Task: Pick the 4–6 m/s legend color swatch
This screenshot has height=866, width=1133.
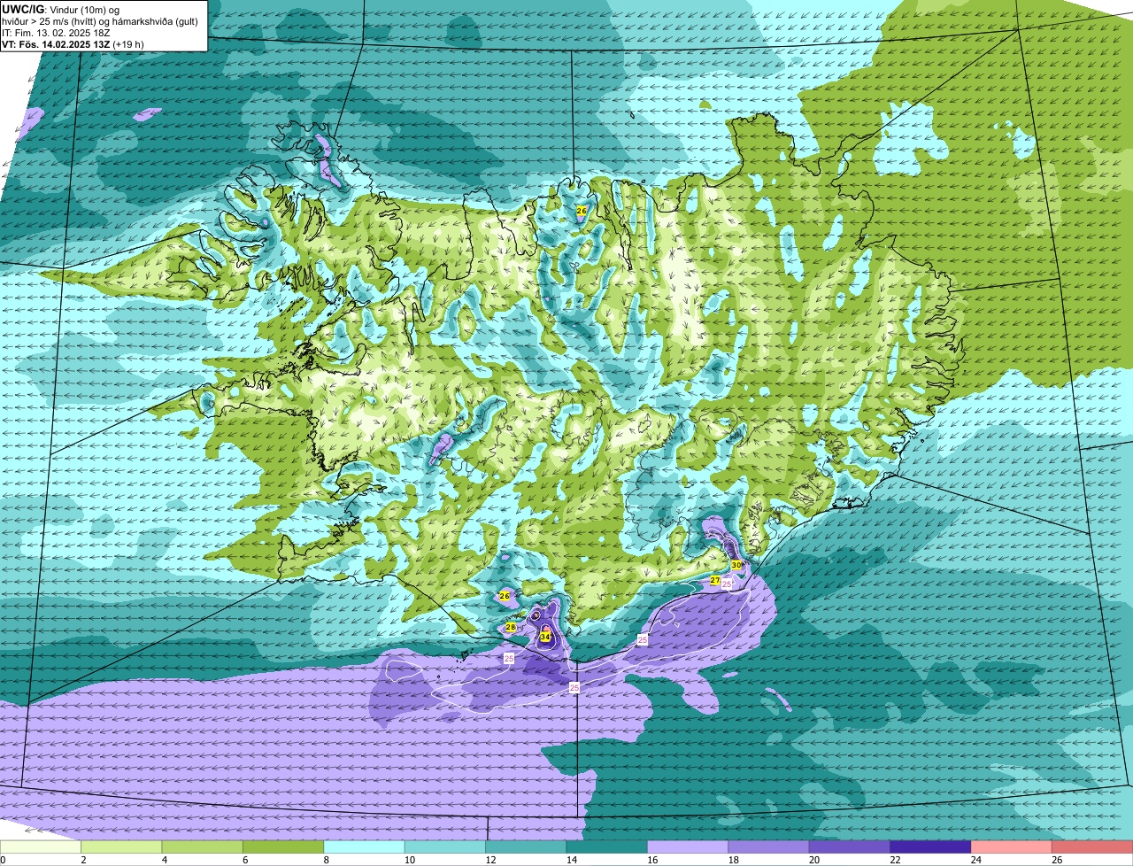Action: tap(203, 847)
